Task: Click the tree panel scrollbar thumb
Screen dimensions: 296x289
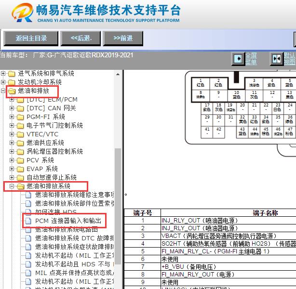Action: pos(118,207)
